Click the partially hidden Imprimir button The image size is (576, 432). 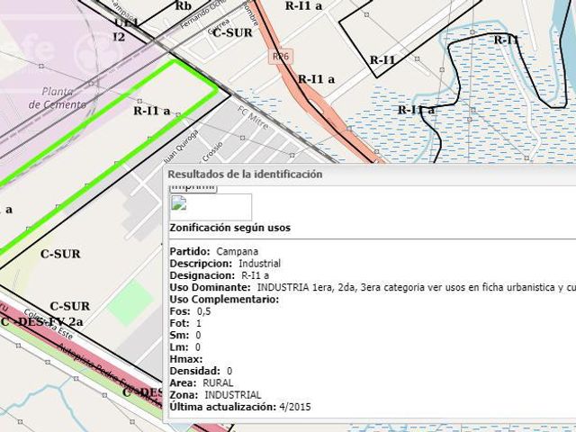pos(193,189)
